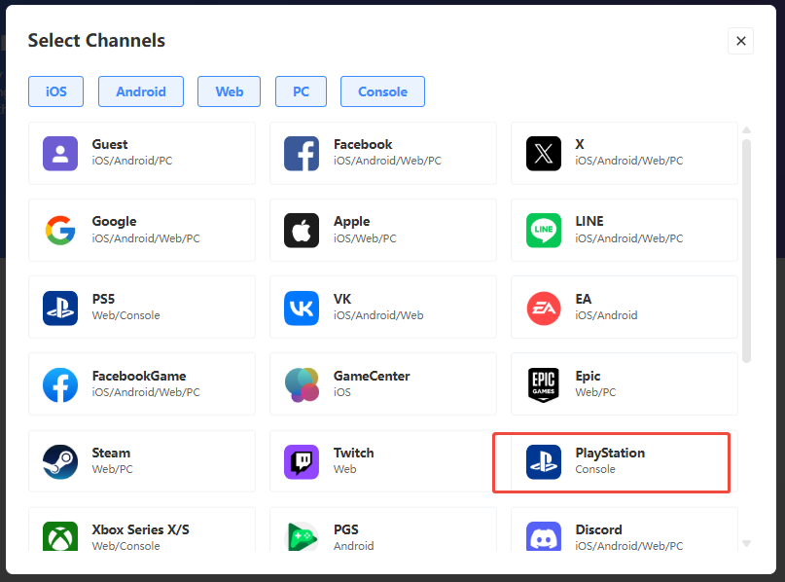Select the Apple logo icon
Screen dimensions: 785x582
click(x=302, y=231)
